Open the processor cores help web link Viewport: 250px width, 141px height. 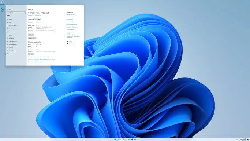pos(73,37)
